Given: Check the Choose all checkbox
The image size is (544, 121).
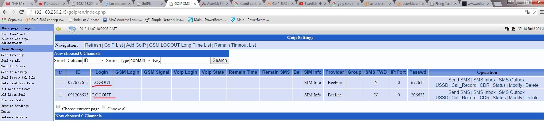Looking at the screenshot, I should (x=104, y=107).
